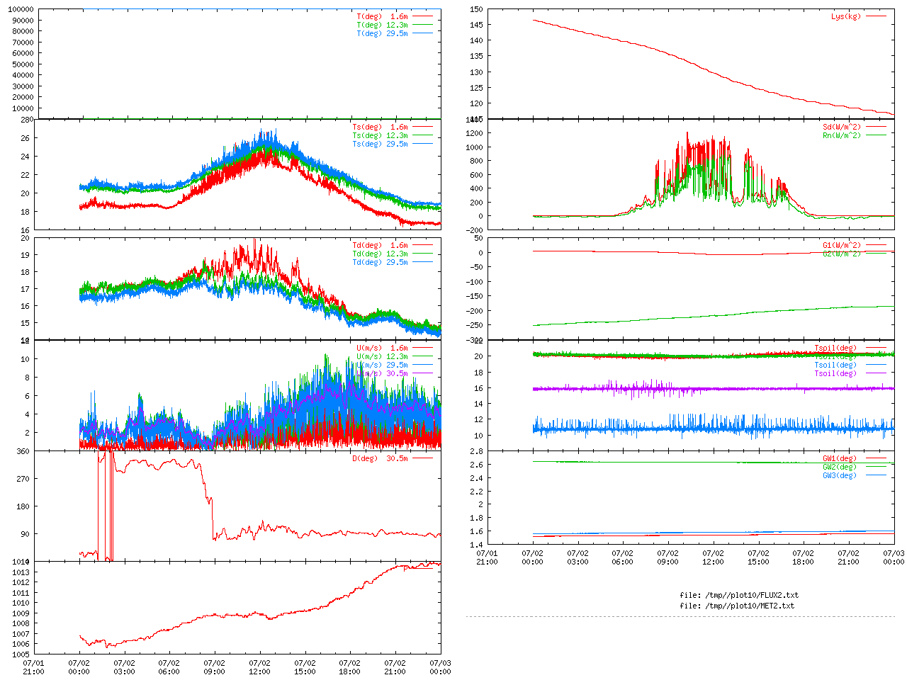The height and width of the screenshot is (680, 907).
Task: Select the GW3(deg) legend label
Action: (839, 476)
